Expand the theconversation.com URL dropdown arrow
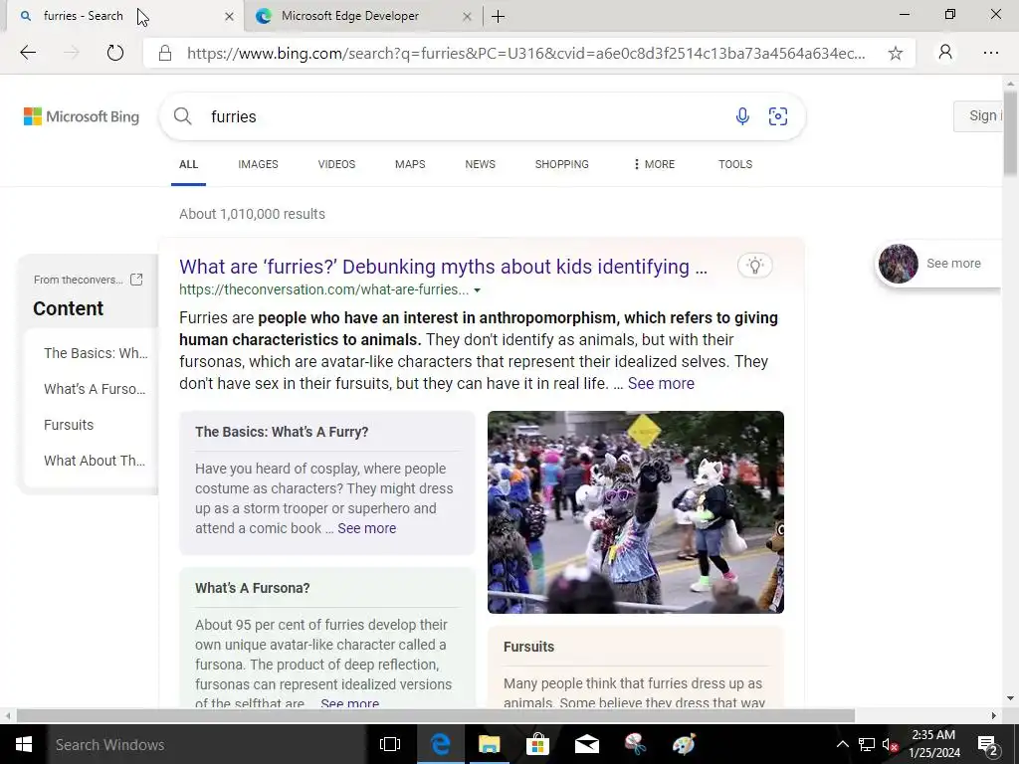The height and width of the screenshot is (764, 1019). 477,290
